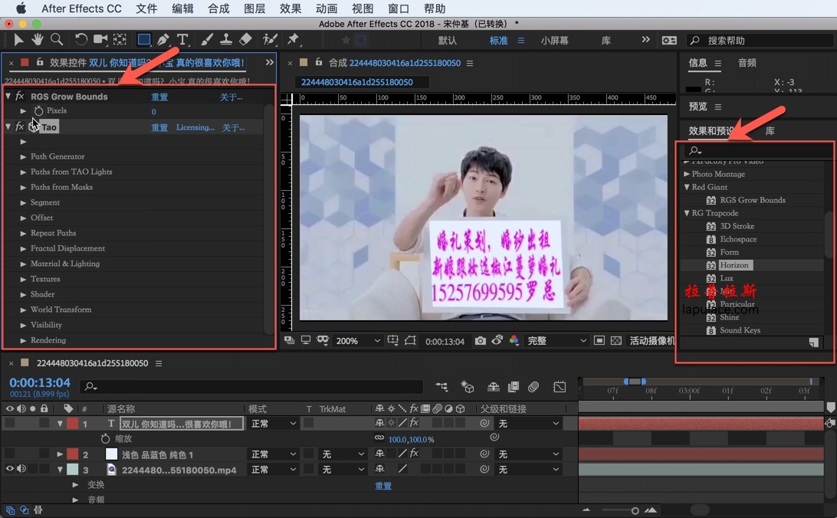
Task: Toggle the fx switch on layer 1
Action: [414, 423]
